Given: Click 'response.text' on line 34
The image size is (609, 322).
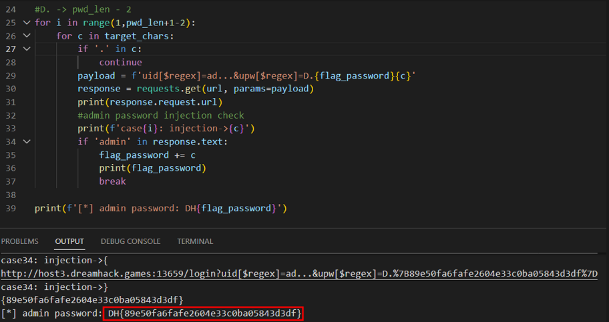Looking at the screenshot, I should [188, 141].
